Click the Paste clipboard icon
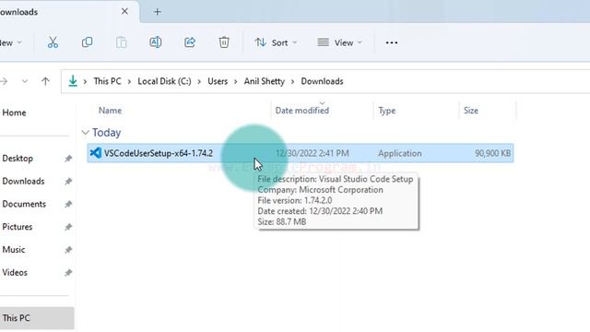The image size is (590, 332). 121,42
